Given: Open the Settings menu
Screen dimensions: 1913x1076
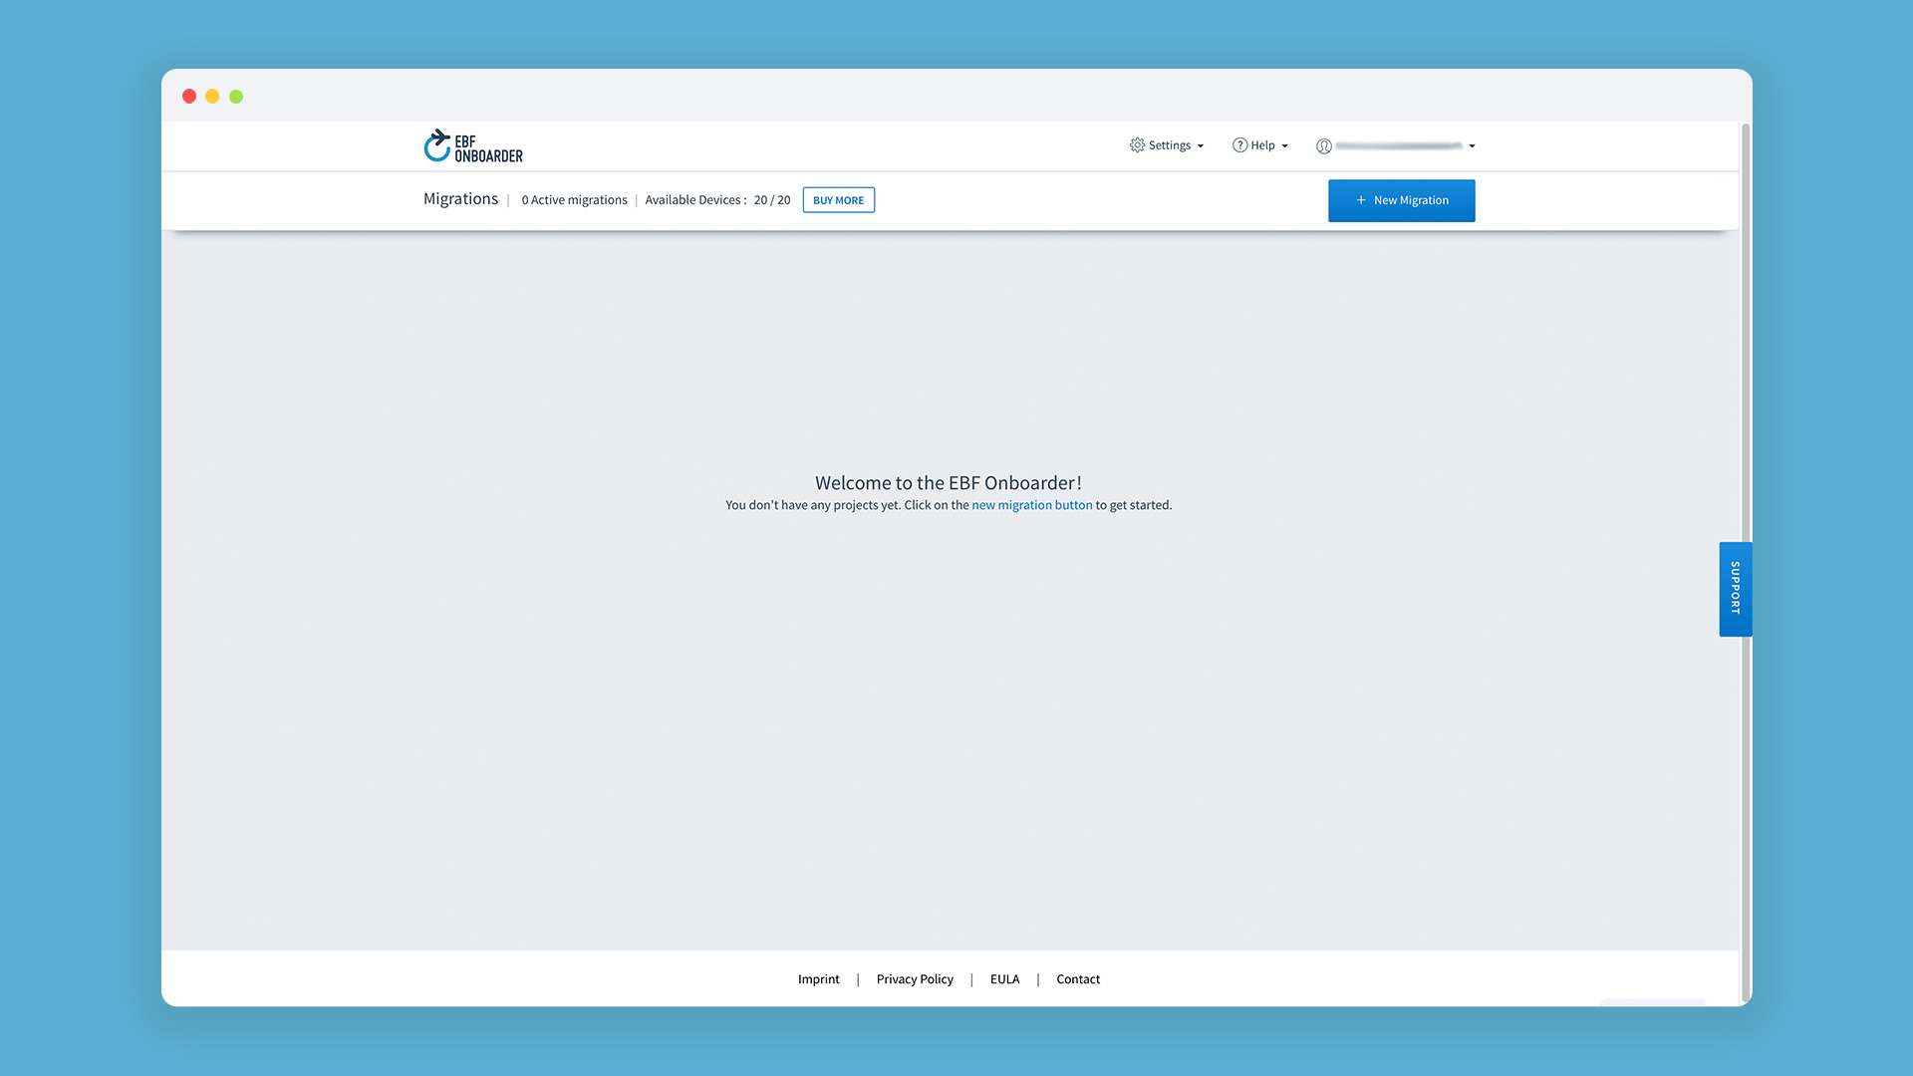Looking at the screenshot, I should pos(1169,145).
